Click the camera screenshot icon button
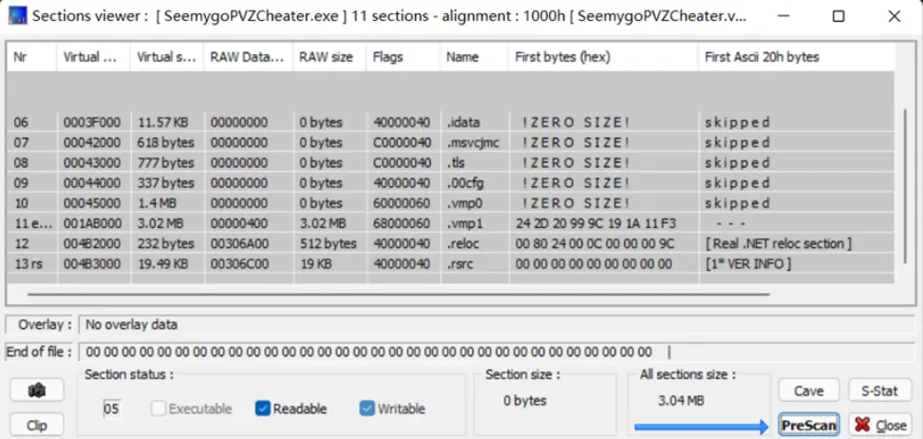Image resolution: width=923 pixels, height=439 pixels. (36, 391)
